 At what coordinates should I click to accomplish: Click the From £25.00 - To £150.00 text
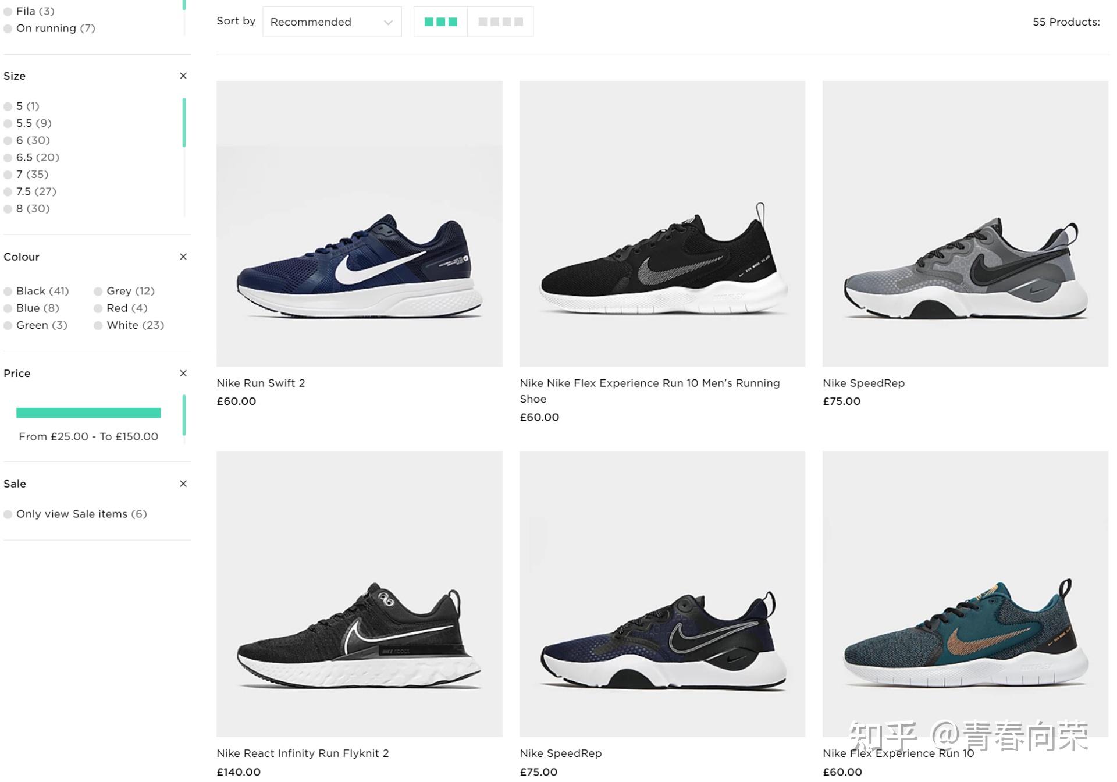click(88, 436)
